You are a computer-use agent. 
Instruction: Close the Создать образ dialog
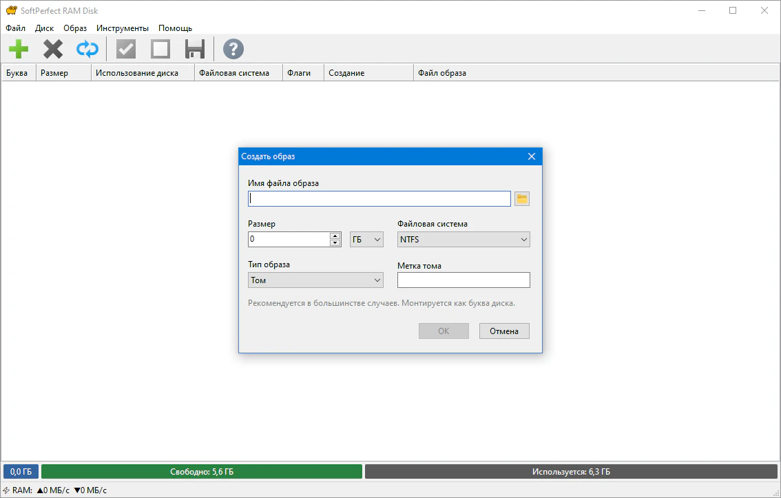click(532, 156)
